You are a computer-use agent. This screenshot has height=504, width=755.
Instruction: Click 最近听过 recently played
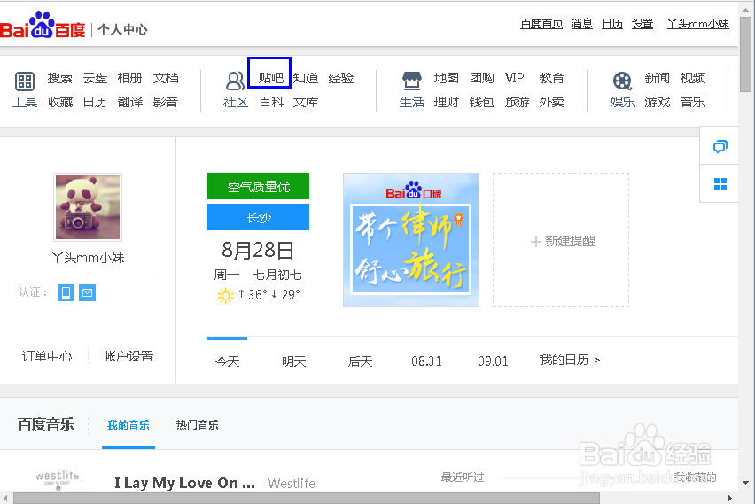pyautogui.click(x=463, y=477)
